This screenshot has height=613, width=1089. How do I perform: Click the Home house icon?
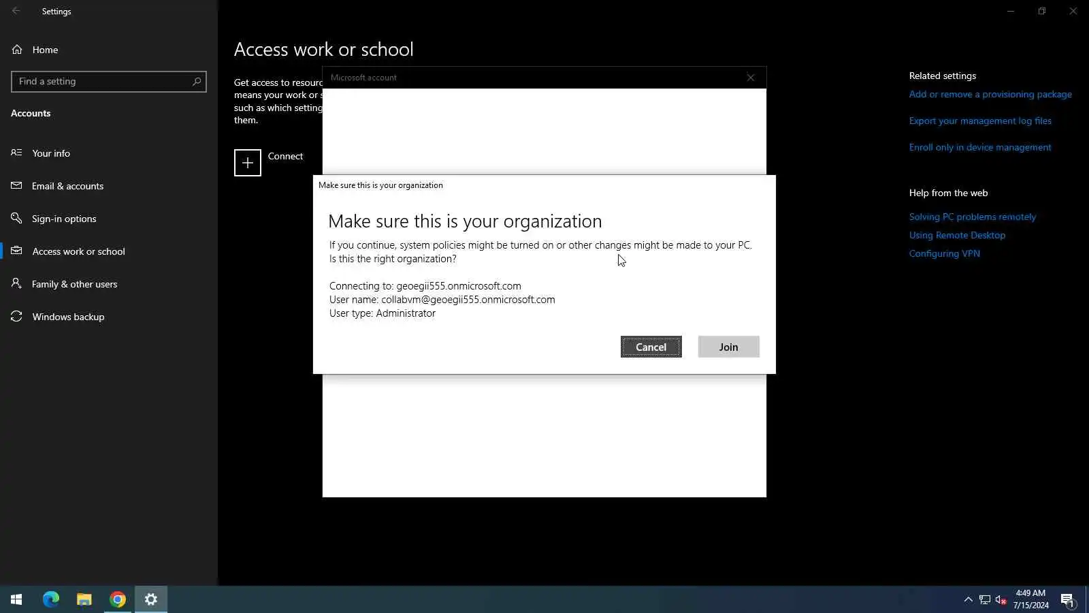17,50
